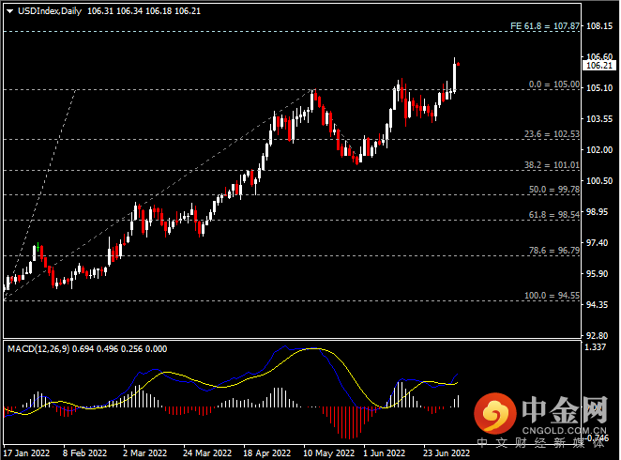Select the 78.6 = 96.79 Fibonacci label
The width and height of the screenshot is (621, 460).
554,251
